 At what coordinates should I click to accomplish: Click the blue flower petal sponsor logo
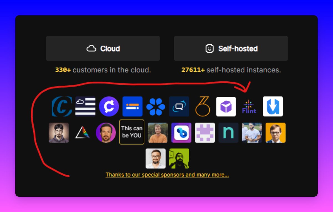[156, 106]
